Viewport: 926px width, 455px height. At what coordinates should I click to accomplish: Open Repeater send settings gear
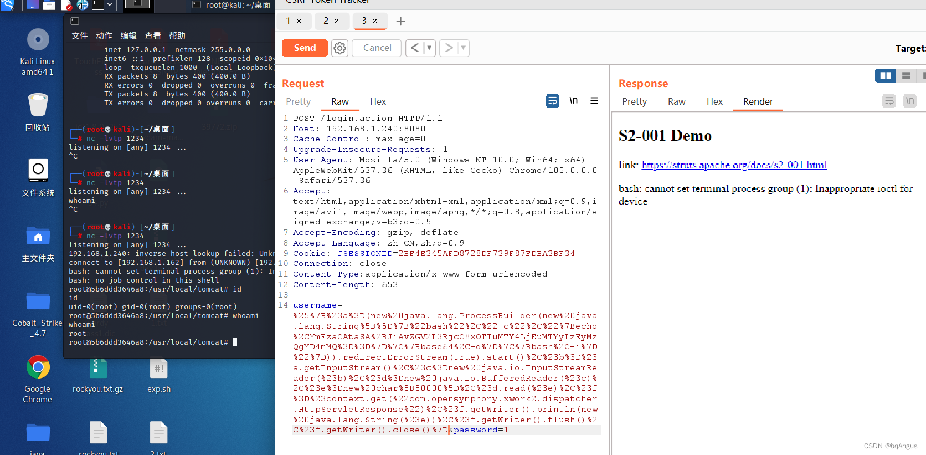(339, 48)
